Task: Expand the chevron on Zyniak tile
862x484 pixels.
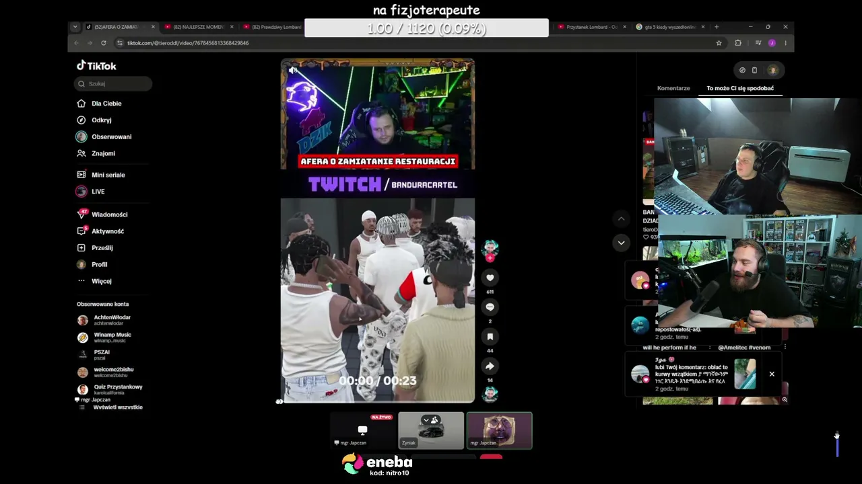Action: (426, 420)
